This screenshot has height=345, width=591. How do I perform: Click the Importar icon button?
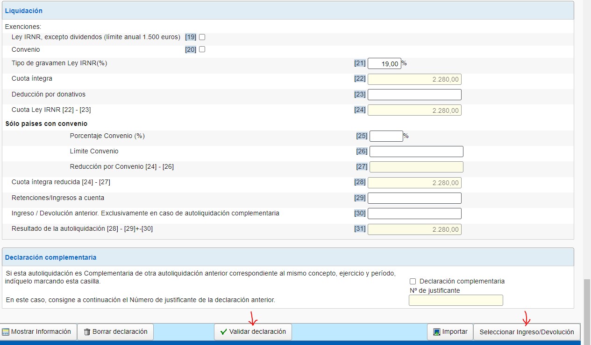(437, 332)
